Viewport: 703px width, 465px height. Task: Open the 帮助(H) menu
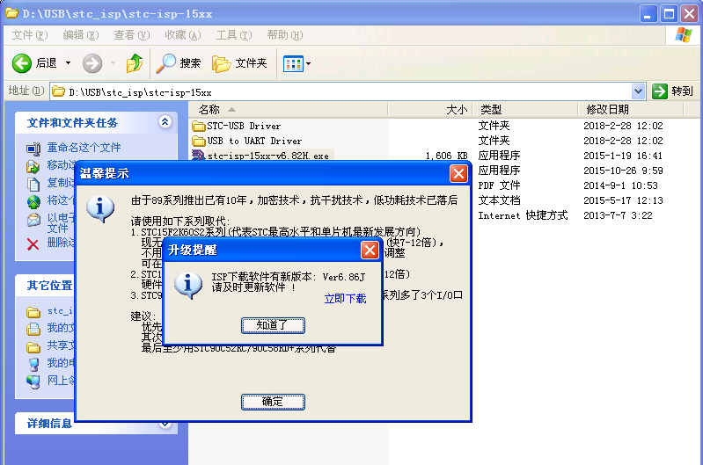click(x=285, y=35)
